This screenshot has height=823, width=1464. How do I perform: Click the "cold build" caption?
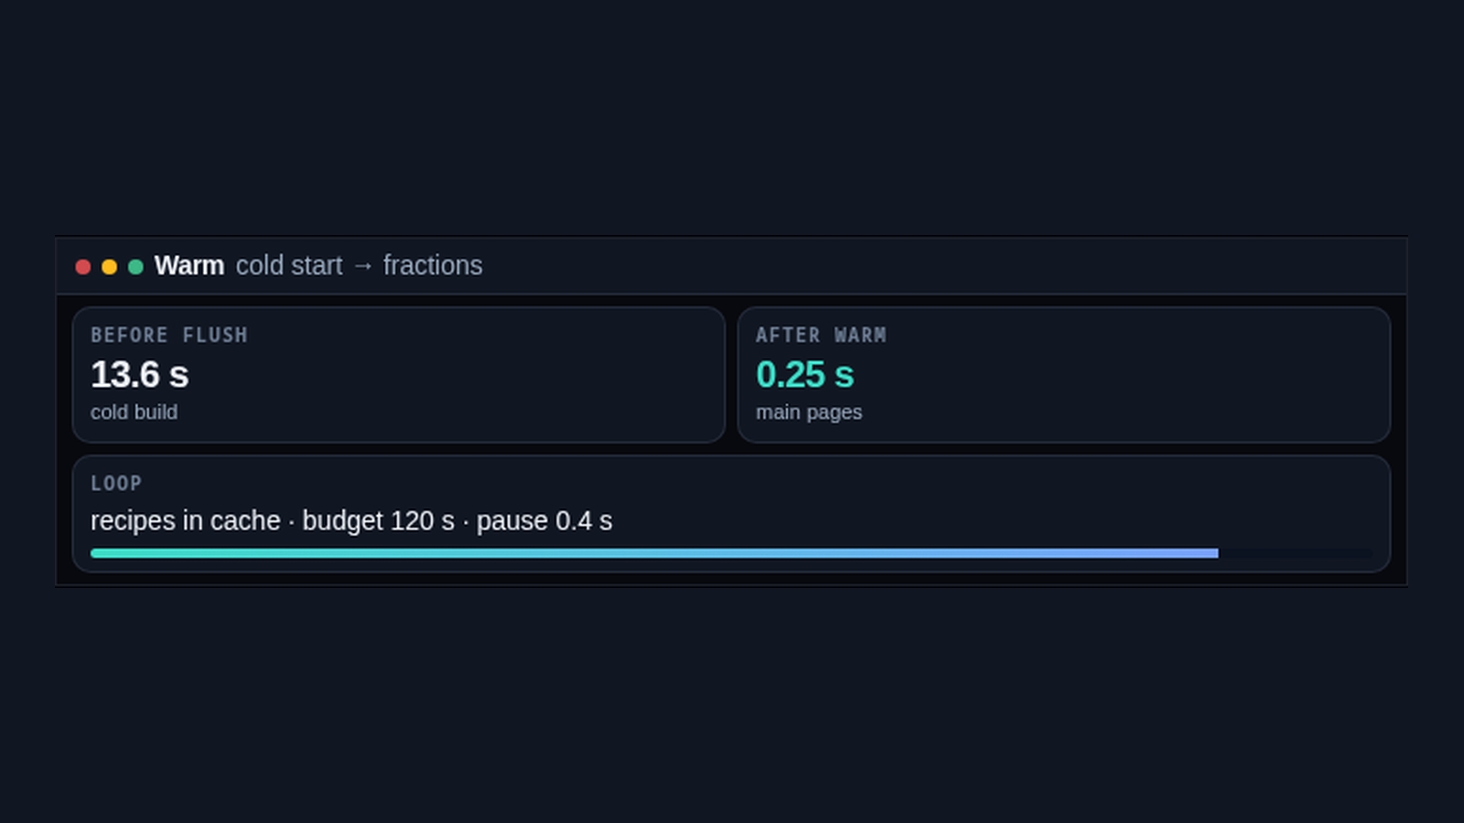[x=134, y=412]
